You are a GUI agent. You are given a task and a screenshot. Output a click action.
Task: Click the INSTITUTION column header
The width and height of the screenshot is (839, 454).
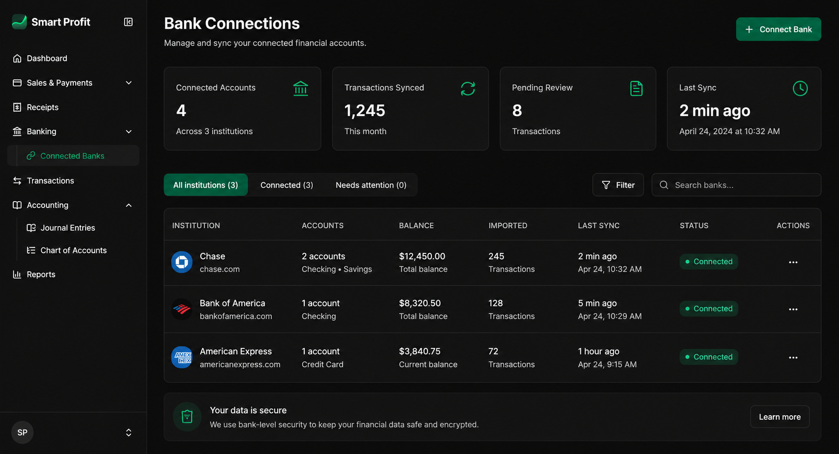click(196, 225)
